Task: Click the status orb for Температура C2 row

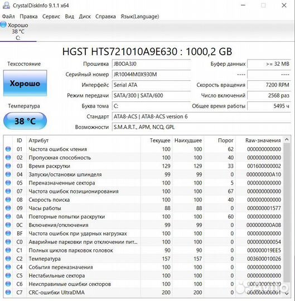Action: 8,259
